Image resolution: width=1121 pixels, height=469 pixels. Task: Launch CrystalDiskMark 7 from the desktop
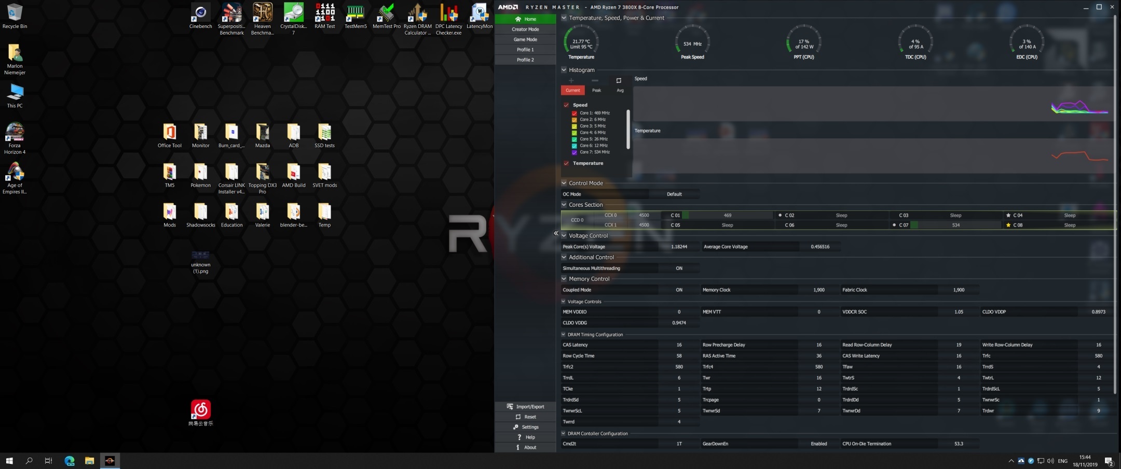[x=293, y=19]
